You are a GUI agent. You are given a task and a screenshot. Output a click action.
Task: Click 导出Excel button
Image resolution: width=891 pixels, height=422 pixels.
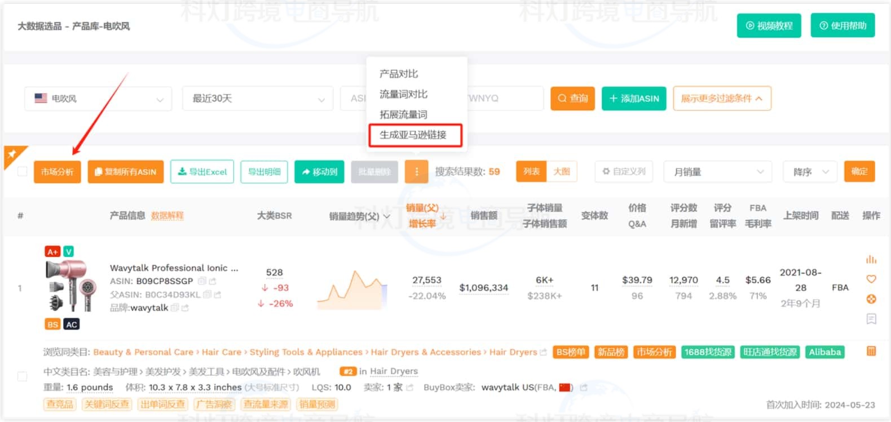point(202,172)
